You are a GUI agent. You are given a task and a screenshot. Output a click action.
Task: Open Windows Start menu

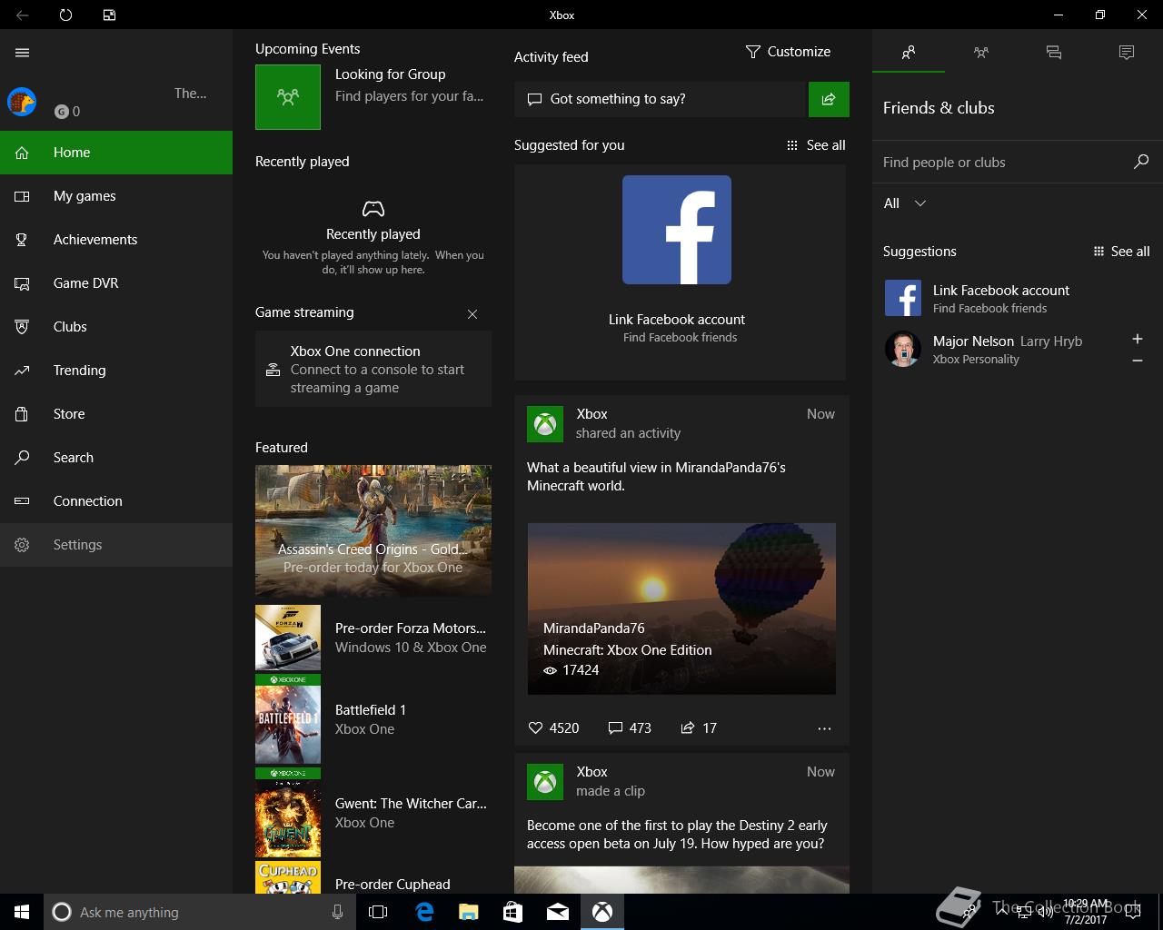22,912
